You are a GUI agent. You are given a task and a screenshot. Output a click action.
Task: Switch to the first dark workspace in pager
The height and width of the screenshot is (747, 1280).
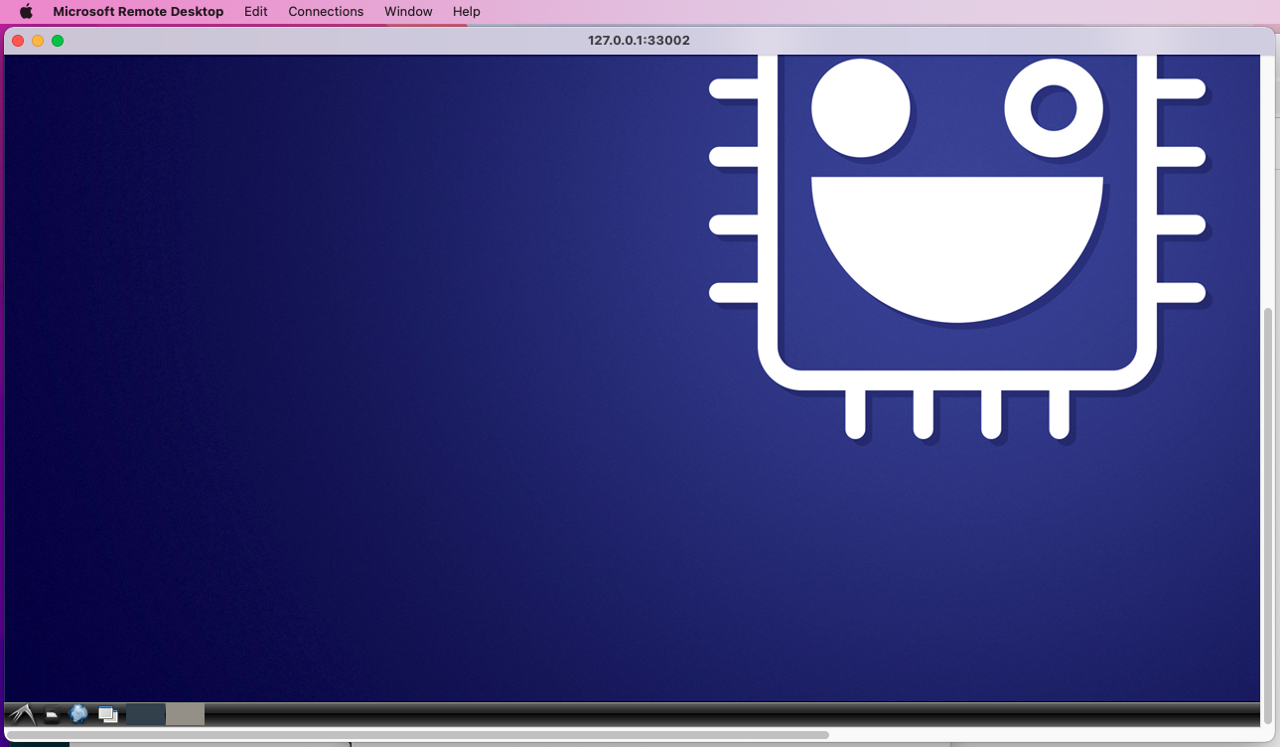[145, 714]
